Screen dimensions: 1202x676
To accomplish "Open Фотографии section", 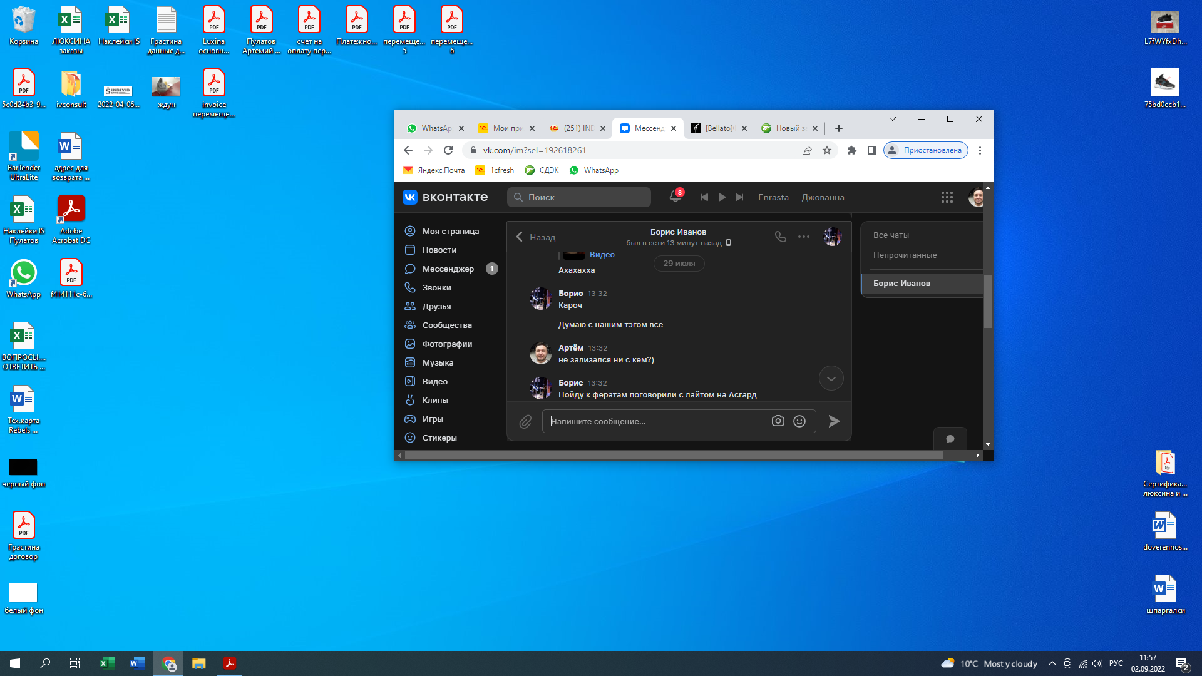I will [447, 344].
